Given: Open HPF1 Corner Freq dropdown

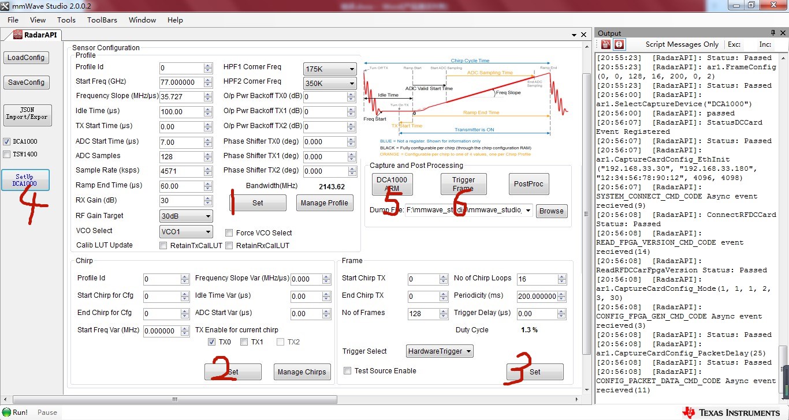Looking at the screenshot, I should (x=330, y=69).
